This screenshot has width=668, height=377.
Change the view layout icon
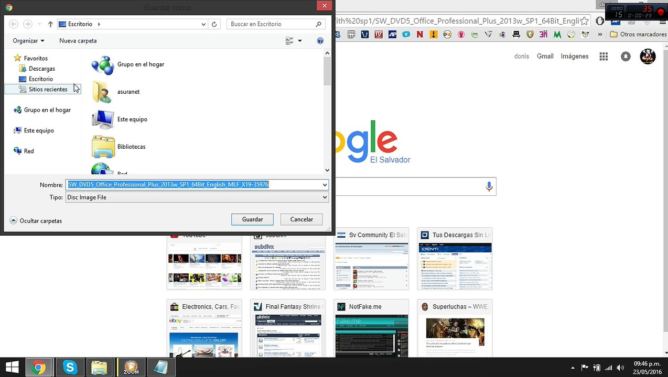pyautogui.click(x=289, y=41)
